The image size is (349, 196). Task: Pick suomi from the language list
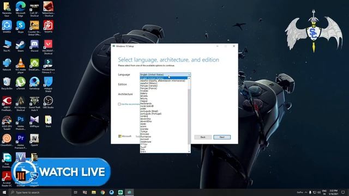click(143, 126)
